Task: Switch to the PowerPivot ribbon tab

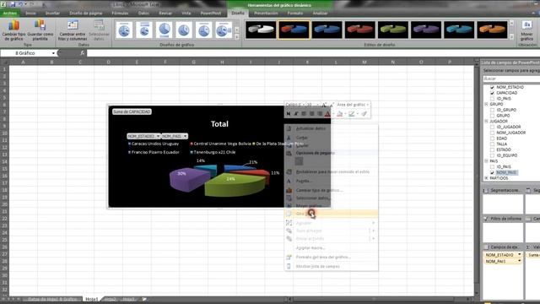Action: (x=211, y=14)
